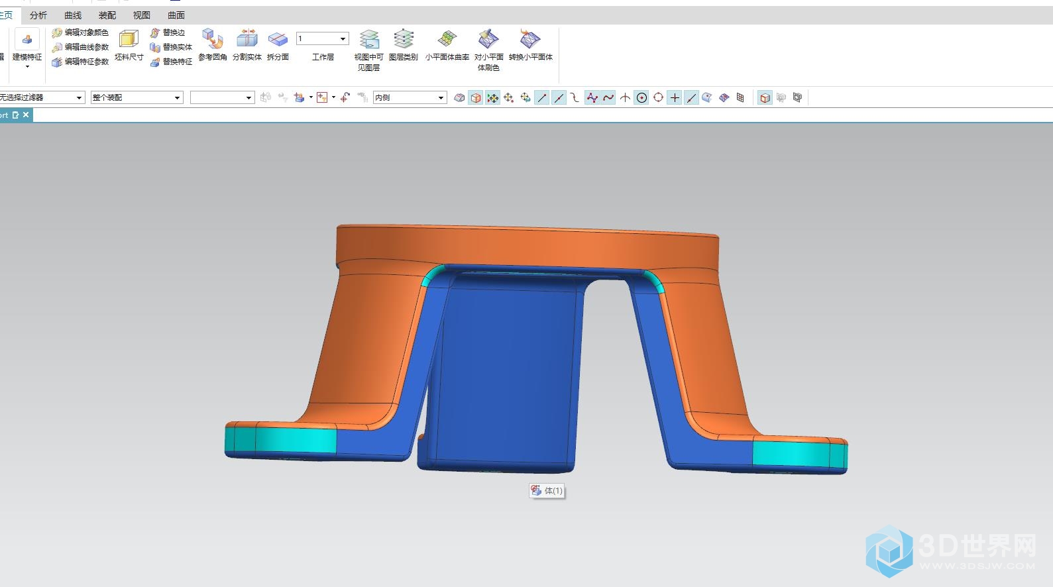Click the highlighted orange cube near toolbar end
Viewport: 1053px width, 587px height.
(x=765, y=97)
